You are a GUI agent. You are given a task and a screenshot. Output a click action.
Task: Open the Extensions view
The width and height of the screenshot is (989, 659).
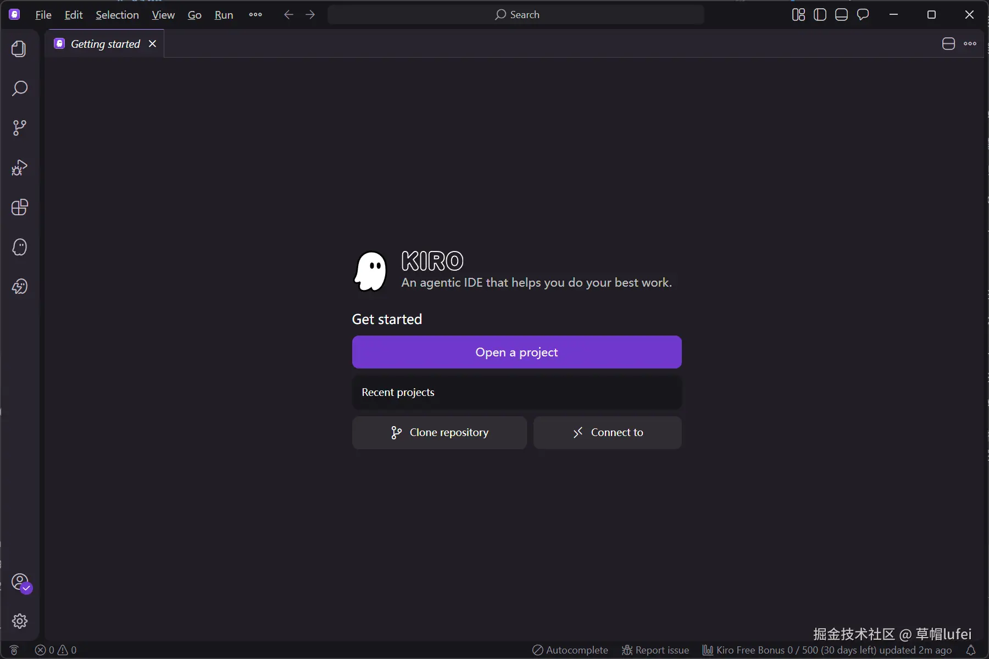pyautogui.click(x=19, y=207)
